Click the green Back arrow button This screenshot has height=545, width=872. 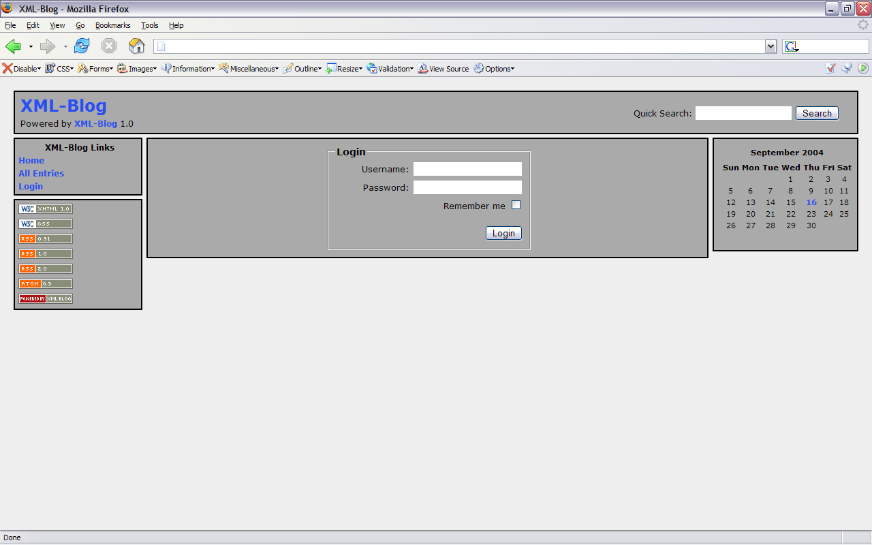click(x=14, y=46)
